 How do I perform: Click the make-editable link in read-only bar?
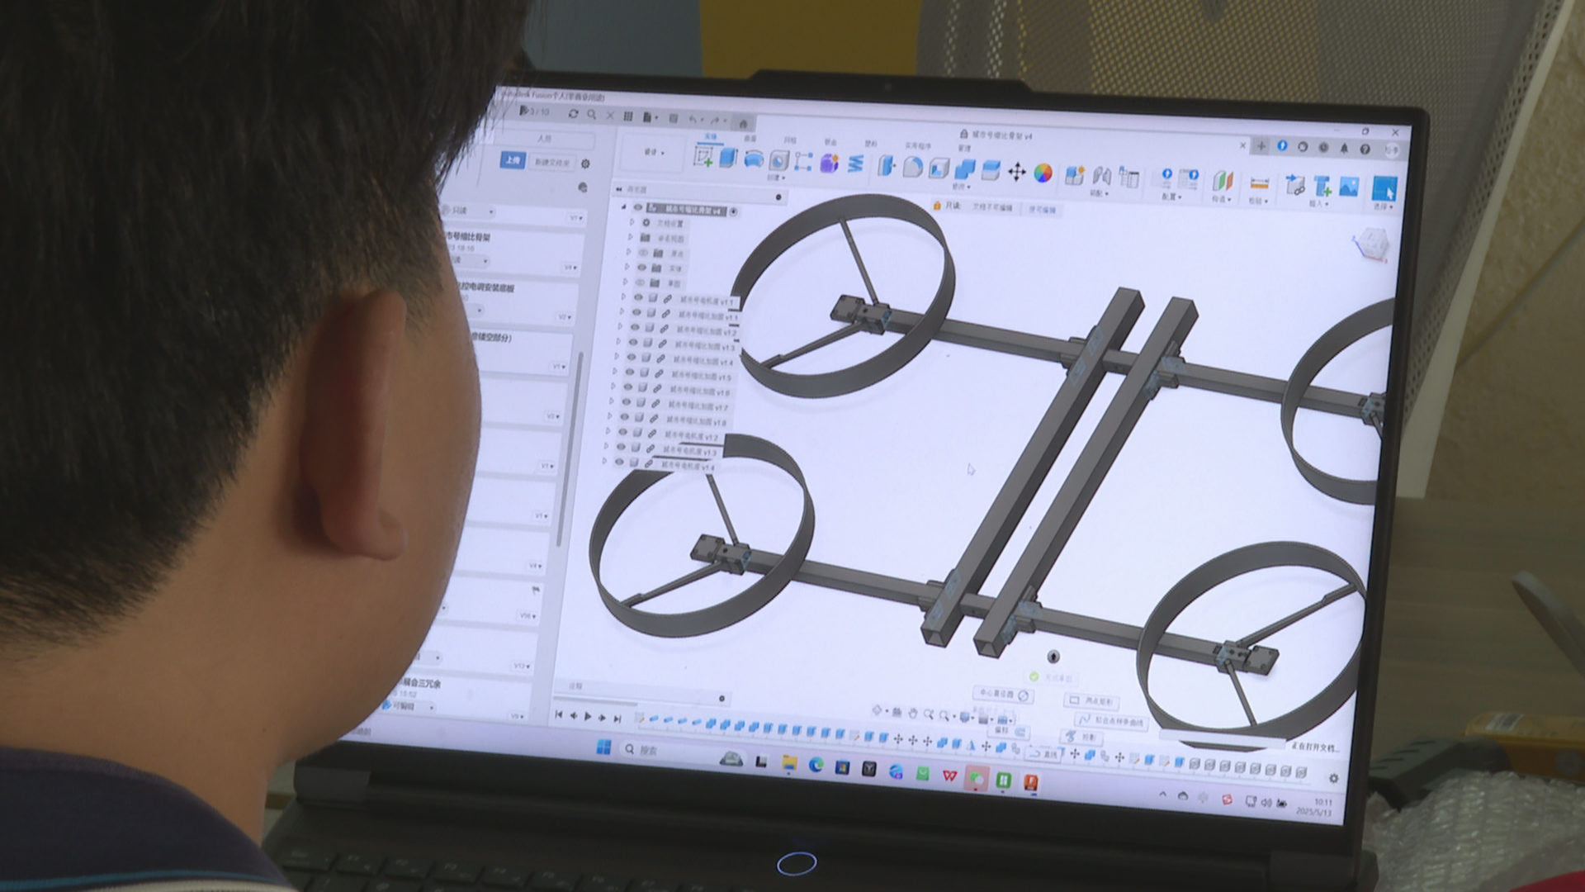(x=1042, y=210)
